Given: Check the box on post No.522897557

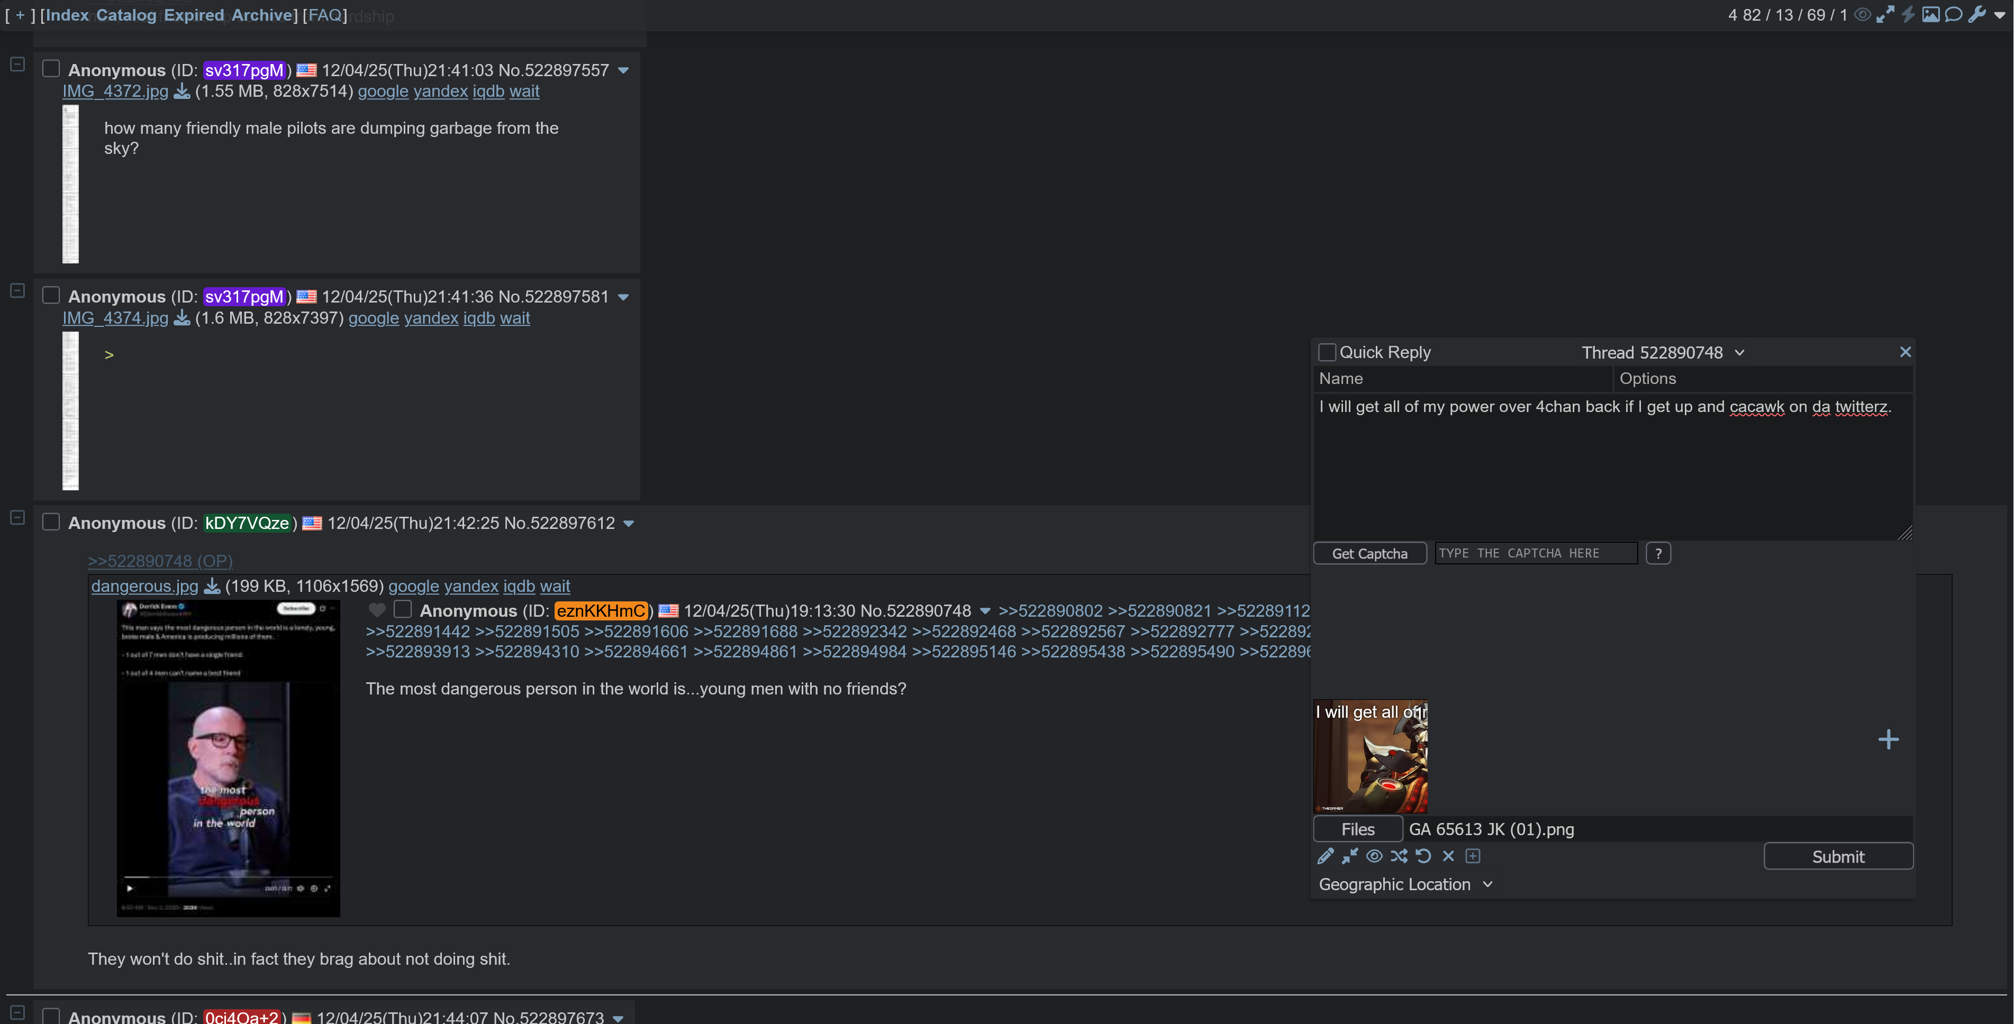Looking at the screenshot, I should coord(51,69).
